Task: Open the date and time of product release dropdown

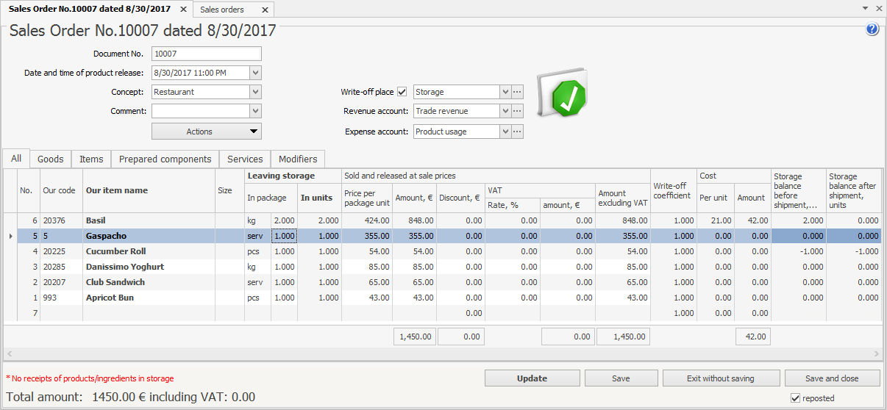Action: coord(255,73)
